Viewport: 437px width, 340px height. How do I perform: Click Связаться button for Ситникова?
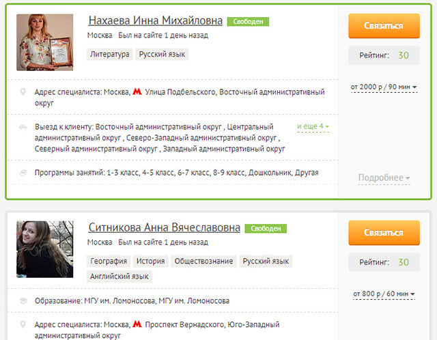pyautogui.click(x=384, y=233)
